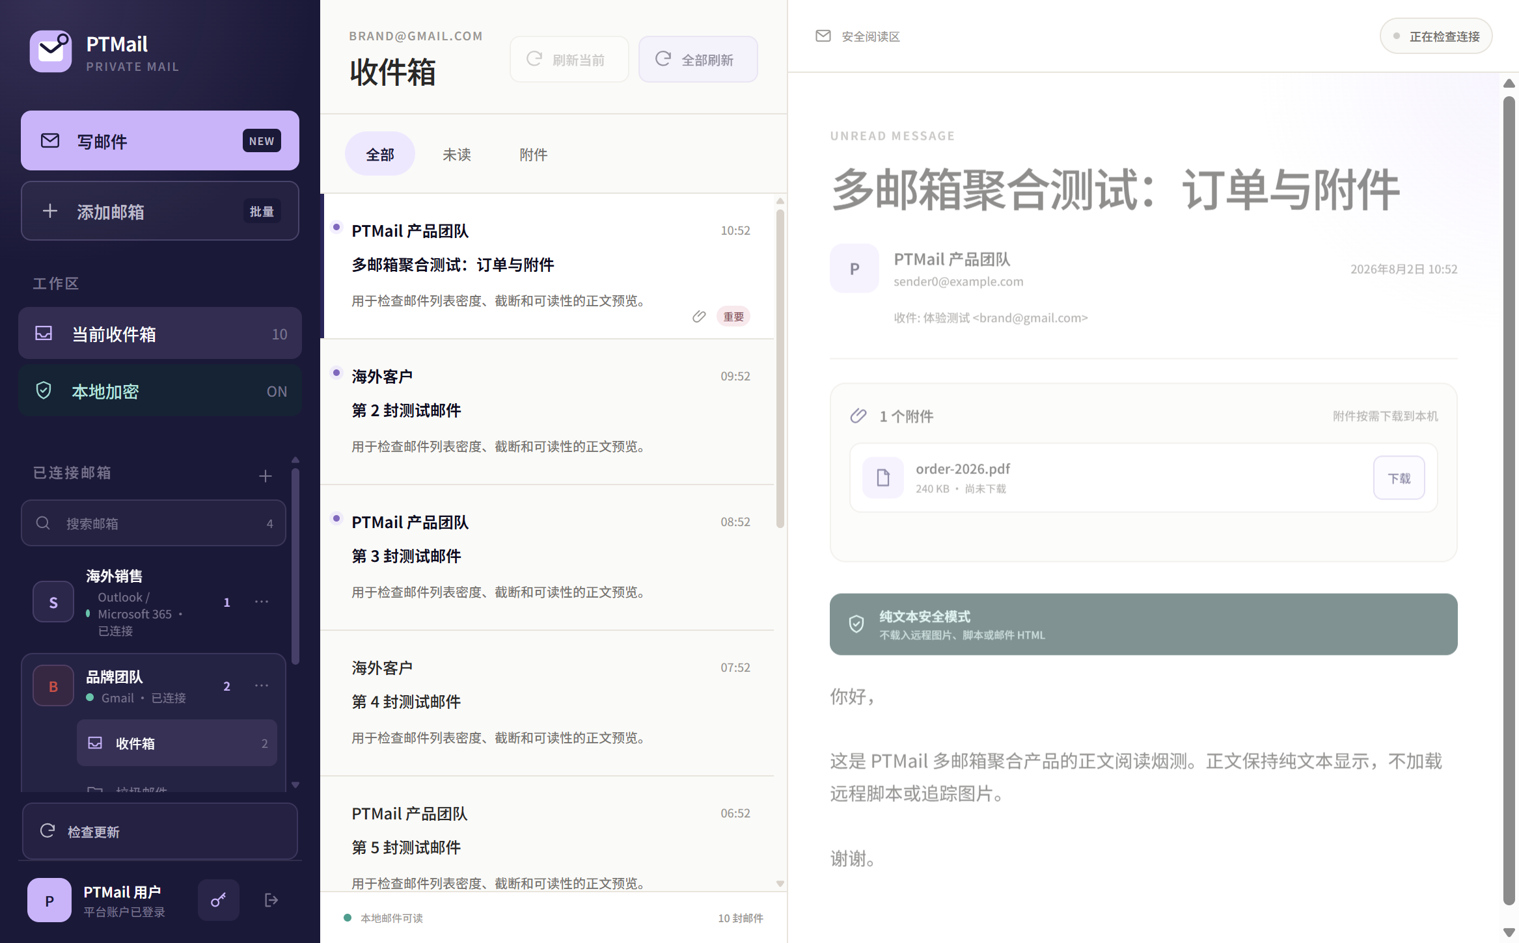Toggle 本地加密 local encryption
The image size is (1519, 943).
pyautogui.click(x=160, y=390)
